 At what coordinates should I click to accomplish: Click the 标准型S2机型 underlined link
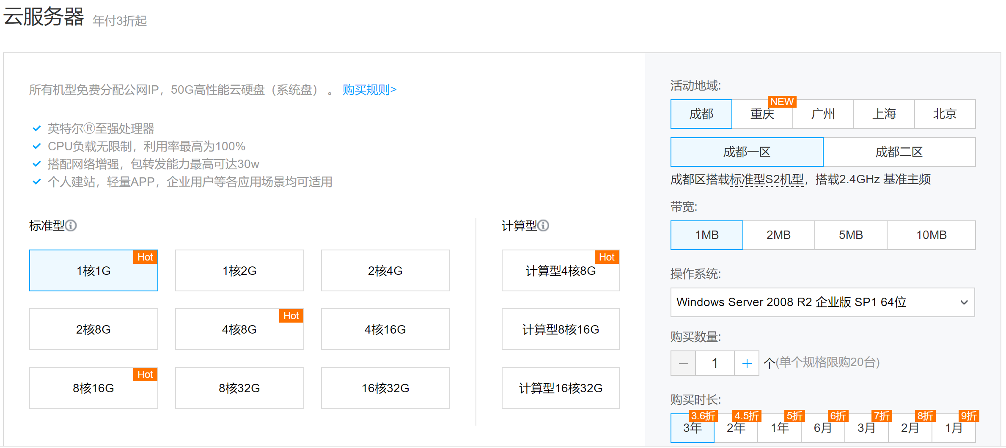pyautogui.click(x=767, y=180)
